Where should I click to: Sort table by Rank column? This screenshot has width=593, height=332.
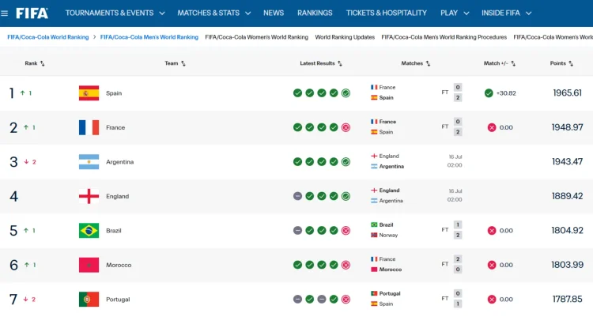pos(35,63)
